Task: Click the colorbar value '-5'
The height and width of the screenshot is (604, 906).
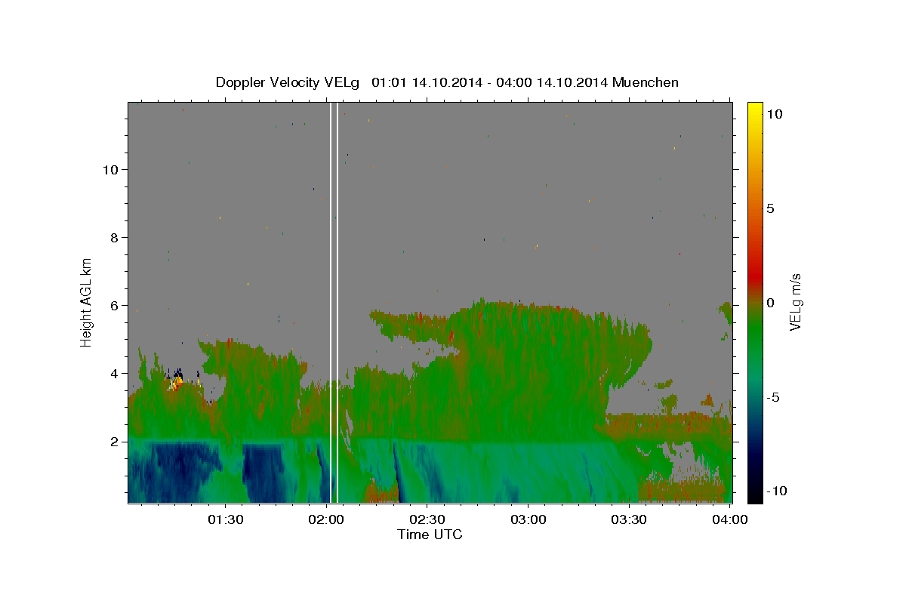Action: [x=772, y=397]
